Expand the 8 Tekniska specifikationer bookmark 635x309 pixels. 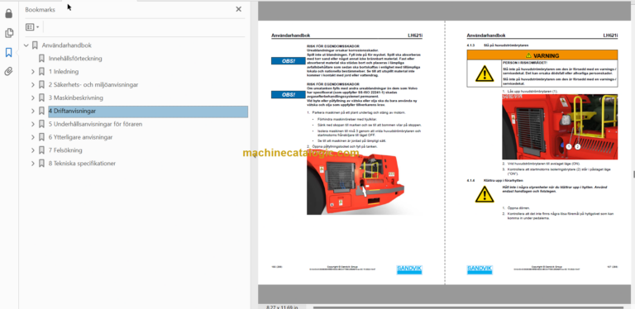pos(33,164)
